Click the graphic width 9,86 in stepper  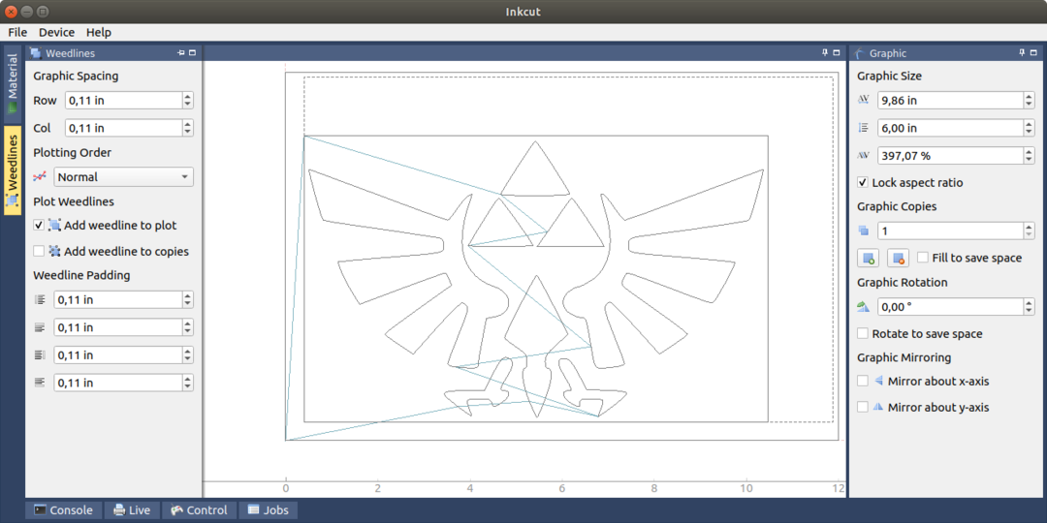point(1029,100)
